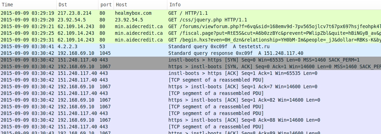The image size is (381, 134).
Task: Select the /forums/viewforum.php request row
Action: (190, 26)
